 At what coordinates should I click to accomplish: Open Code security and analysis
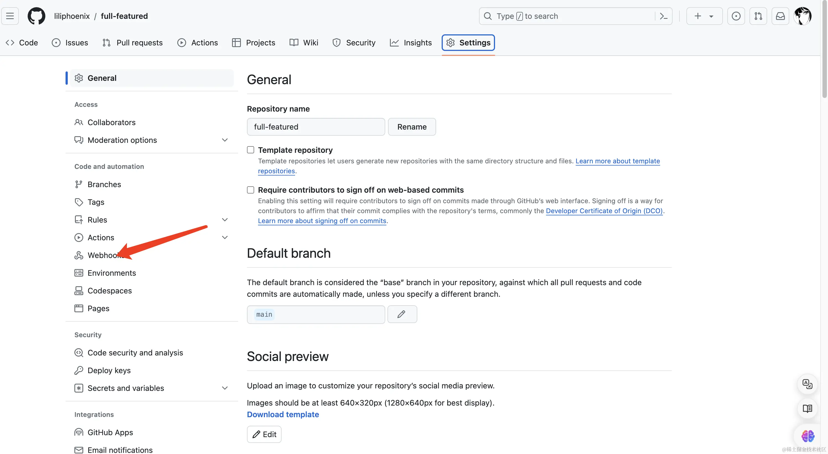coord(151,353)
